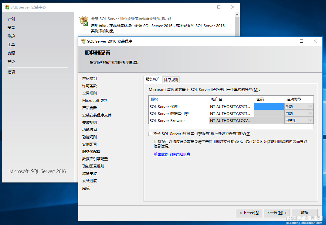Click the 服务器配置 step in wizard list
This screenshot has width=326, height=225.
coord(91,151)
